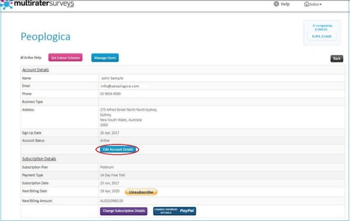Click the Subscription Details heading link
Screen dimensions: 350x221
(39, 159)
